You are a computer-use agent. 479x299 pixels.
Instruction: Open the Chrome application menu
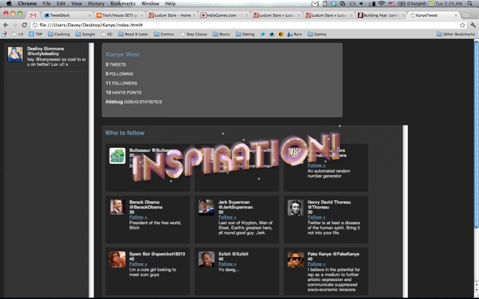(x=27, y=4)
